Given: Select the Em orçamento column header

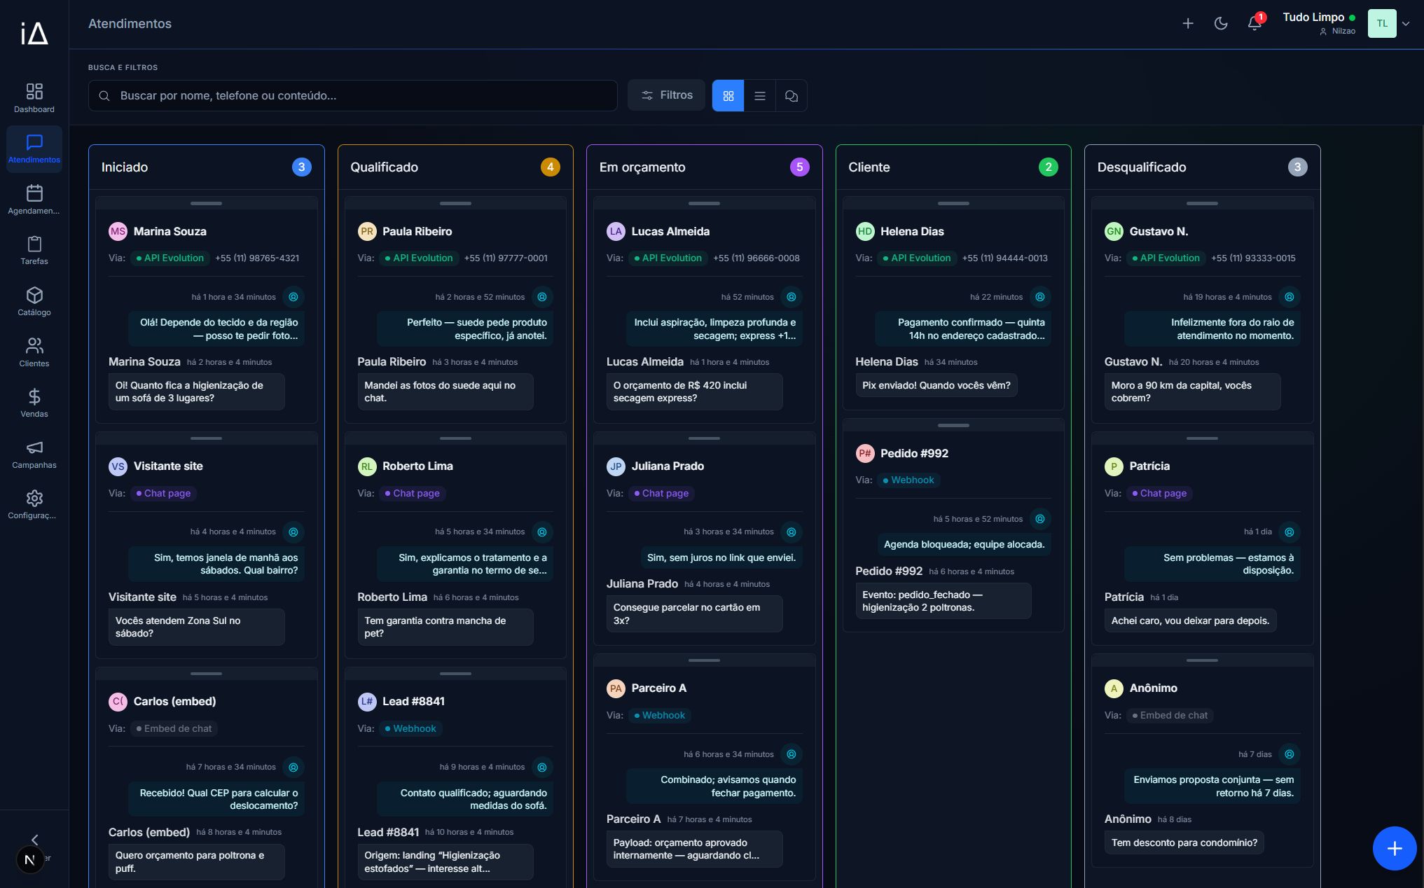Looking at the screenshot, I should click(x=705, y=167).
